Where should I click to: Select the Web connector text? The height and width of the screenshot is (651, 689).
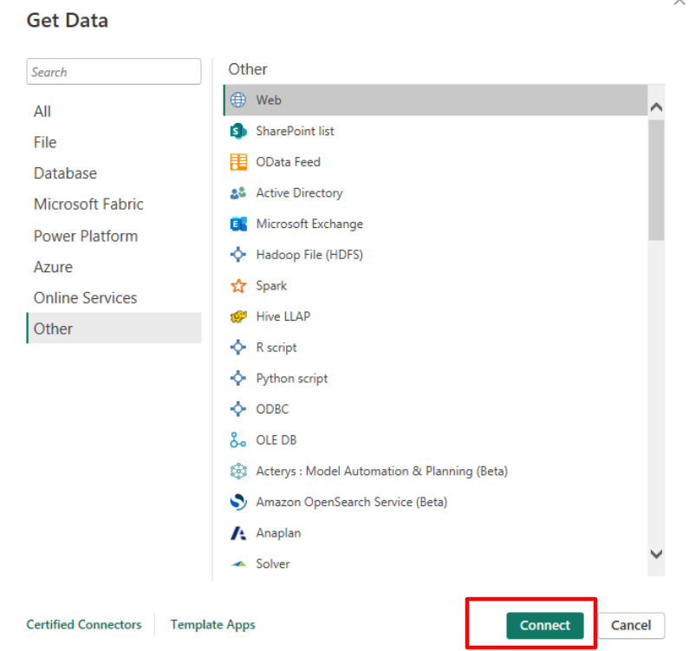(269, 101)
